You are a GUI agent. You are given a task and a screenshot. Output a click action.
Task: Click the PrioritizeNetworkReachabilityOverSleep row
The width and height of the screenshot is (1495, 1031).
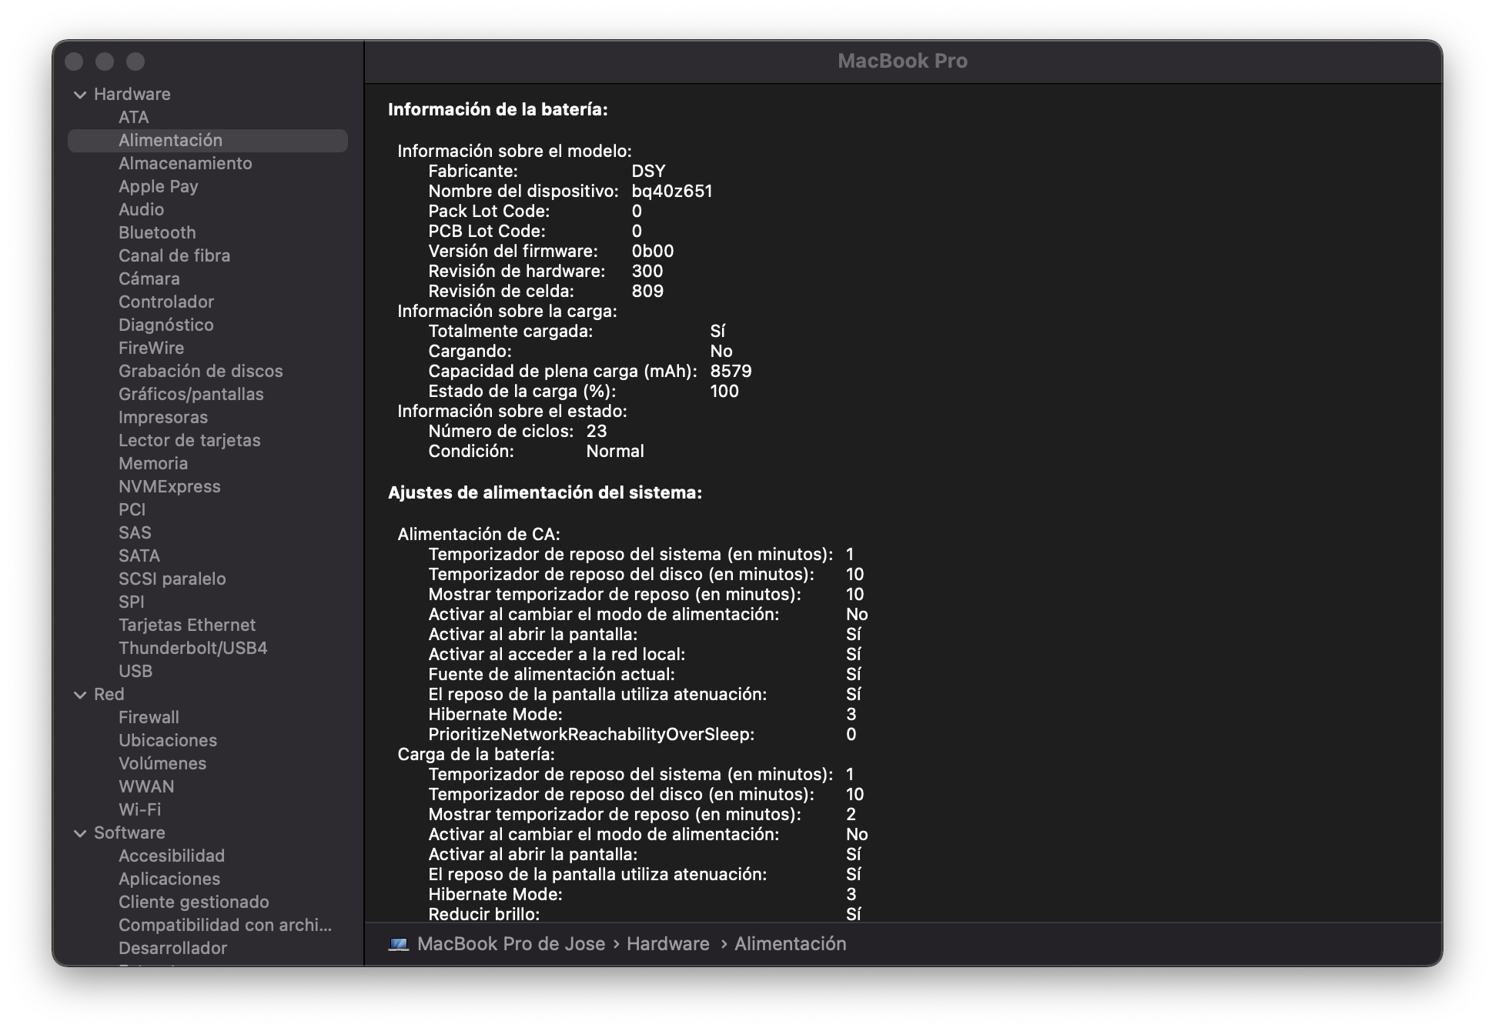(x=642, y=734)
